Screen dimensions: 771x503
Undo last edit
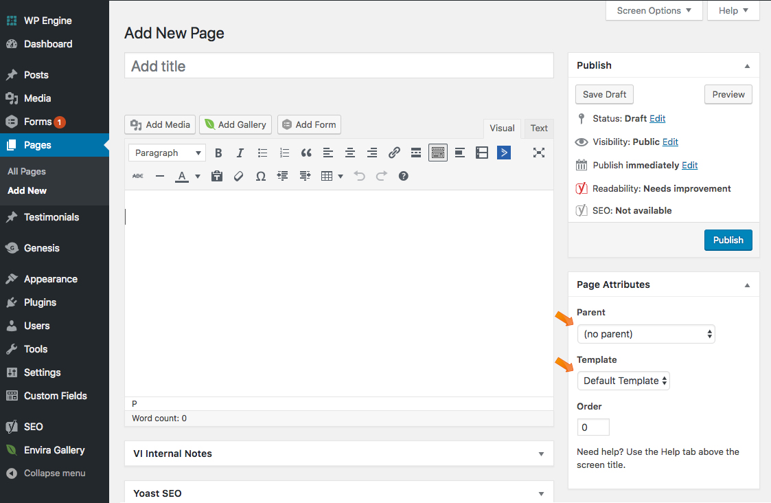[360, 176]
